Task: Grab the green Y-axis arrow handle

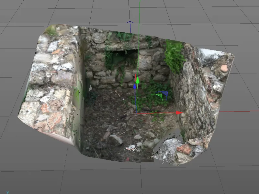Action: 137,81
